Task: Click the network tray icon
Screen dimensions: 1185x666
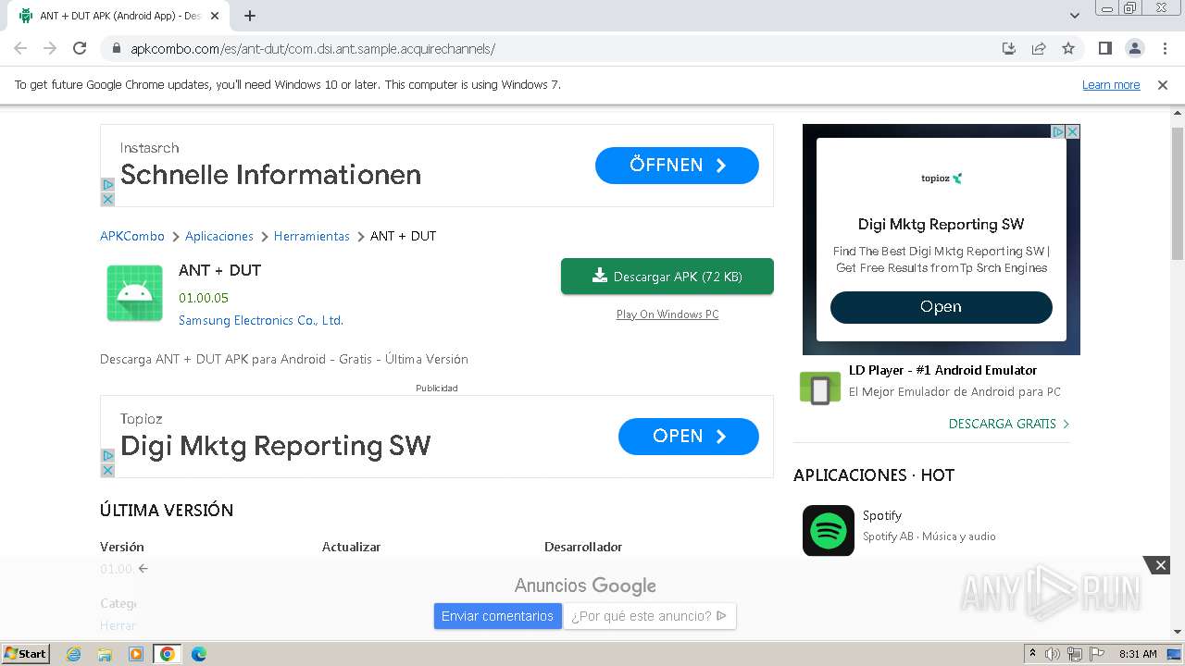Action: (x=1075, y=654)
